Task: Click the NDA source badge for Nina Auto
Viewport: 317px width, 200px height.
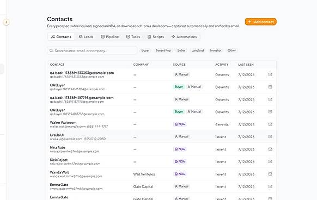Action: pyautogui.click(x=180, y=149)
